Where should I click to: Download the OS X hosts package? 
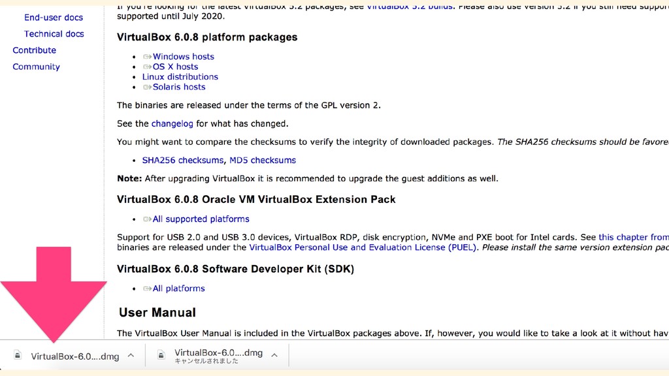click(175, 67)
